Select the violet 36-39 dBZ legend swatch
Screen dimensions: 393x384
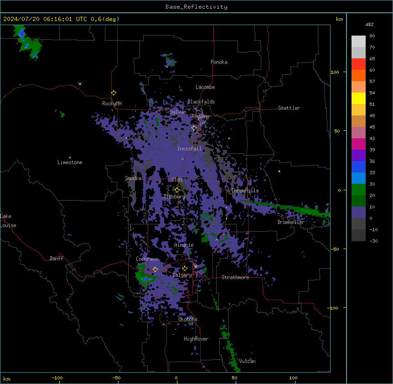point(358,156)
